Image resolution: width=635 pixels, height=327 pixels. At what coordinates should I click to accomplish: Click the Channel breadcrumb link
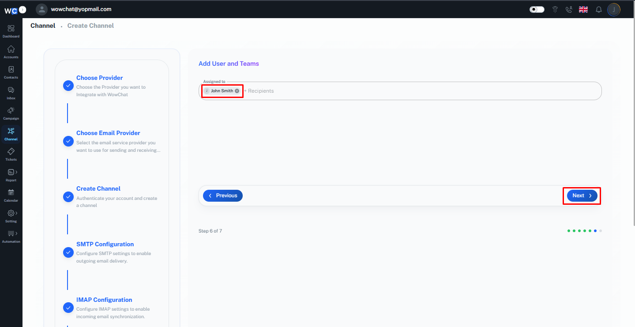pyautogui.click(x=43, y=26)
